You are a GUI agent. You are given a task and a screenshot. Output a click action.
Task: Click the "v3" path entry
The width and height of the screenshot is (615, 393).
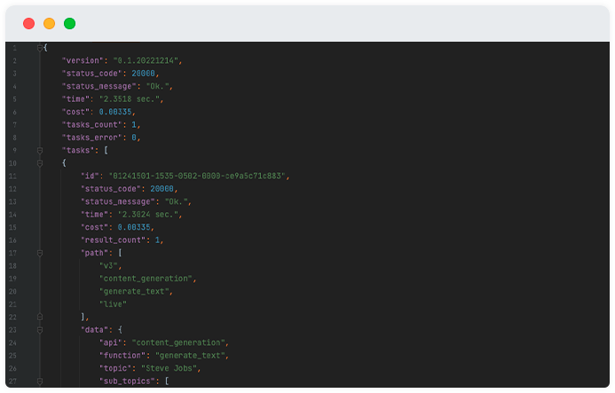click(x=108, y=266)
